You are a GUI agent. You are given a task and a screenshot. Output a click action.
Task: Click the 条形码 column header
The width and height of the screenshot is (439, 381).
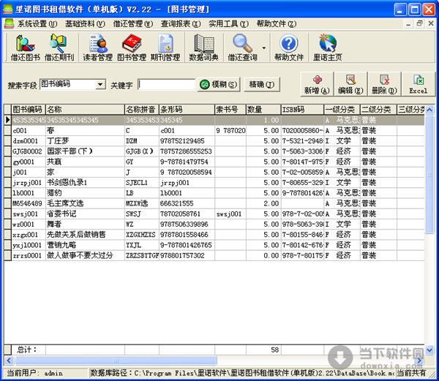(x=187, y=110)
